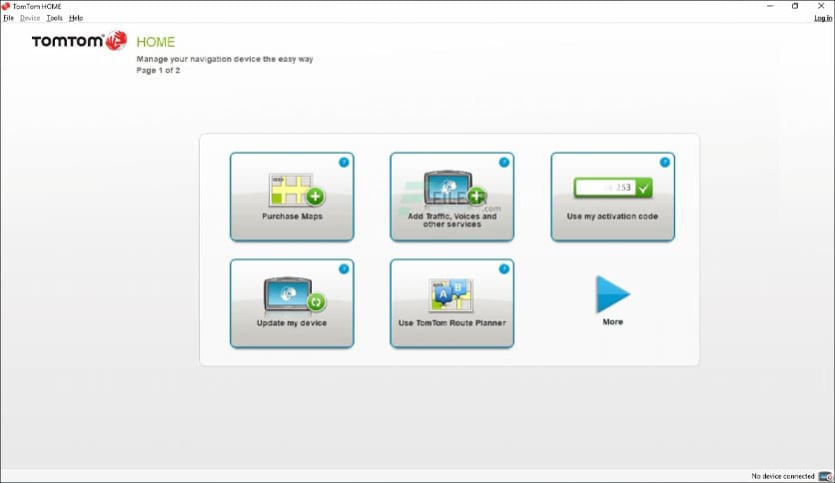Click the Log in link
This screenshot has width=835, height=483.
[823, 18]
